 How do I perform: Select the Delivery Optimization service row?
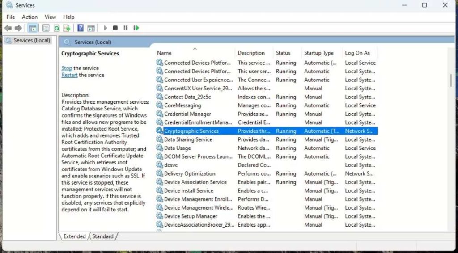coord(190,174)
